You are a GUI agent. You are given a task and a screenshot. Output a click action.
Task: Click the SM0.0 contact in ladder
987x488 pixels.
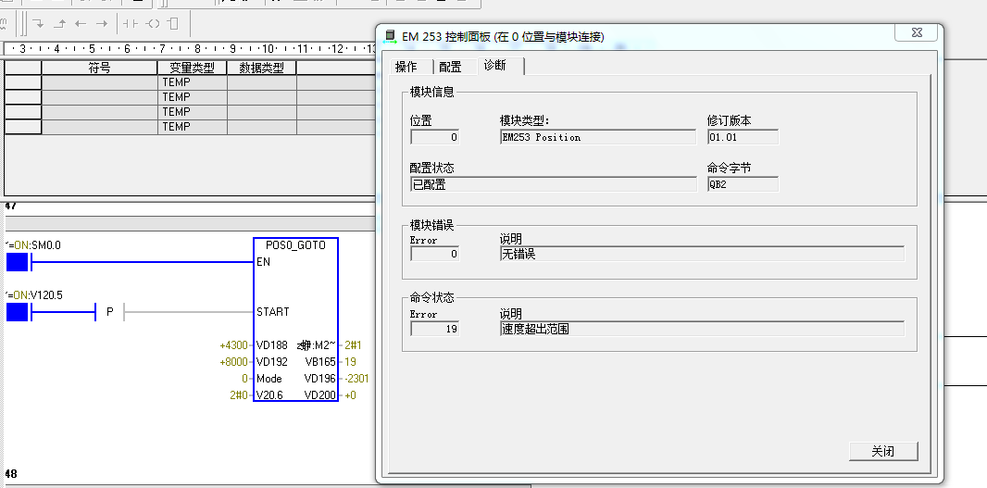(19, 262)
